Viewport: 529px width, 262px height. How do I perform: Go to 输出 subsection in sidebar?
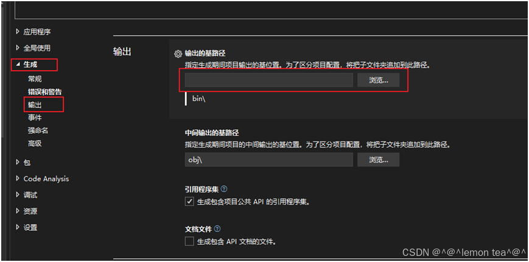click(x=35, y=105)
